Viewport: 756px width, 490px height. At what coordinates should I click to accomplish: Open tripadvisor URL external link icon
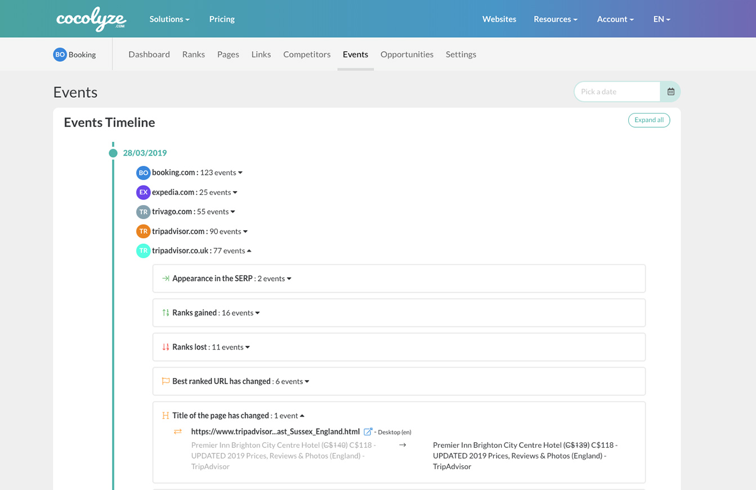coord(368,432)
